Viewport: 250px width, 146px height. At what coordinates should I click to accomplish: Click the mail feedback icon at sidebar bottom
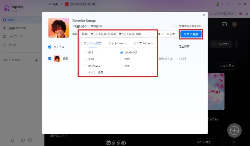coord(30,140)
